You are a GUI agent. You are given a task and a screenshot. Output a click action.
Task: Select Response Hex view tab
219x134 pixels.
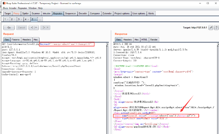(137, 40)
